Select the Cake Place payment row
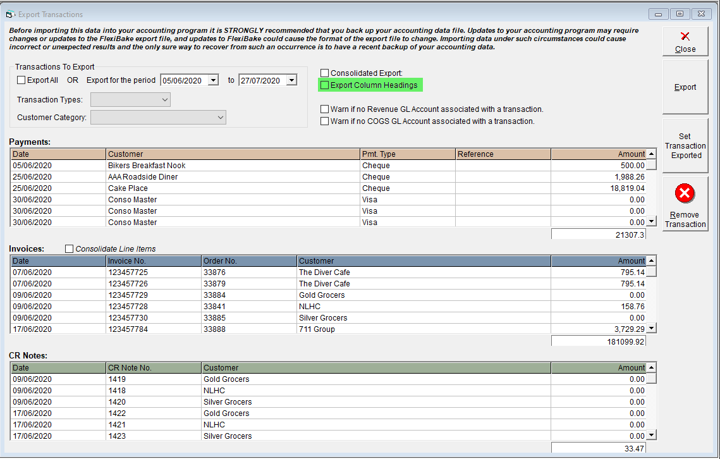 [328, 188]
